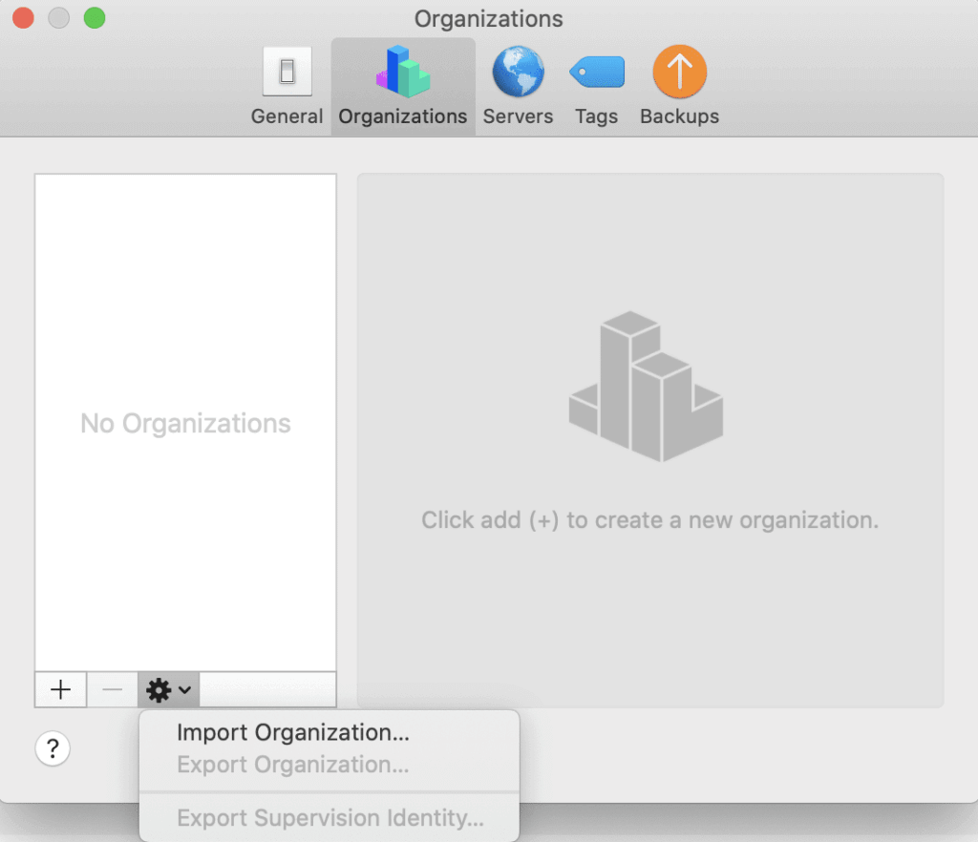Click the gear action icon
Screen dimensions: 978x842
[160, 689]
